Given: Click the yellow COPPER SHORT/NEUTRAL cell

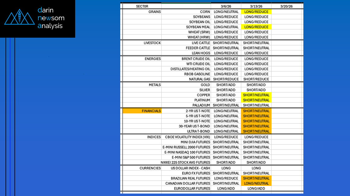Looking at the screenshot, I should pyautogui.click(x=256, y=95).
